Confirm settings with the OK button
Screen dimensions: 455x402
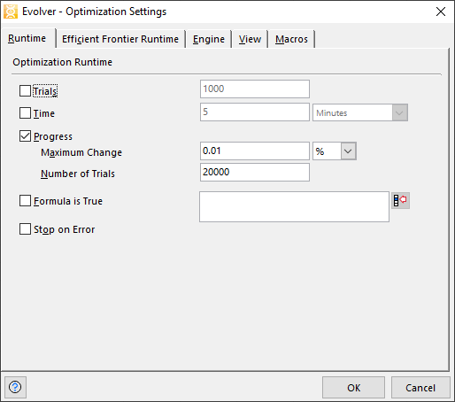(x=353, y=388)
